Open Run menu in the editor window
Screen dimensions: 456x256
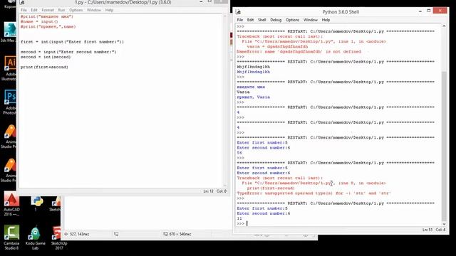61,10
